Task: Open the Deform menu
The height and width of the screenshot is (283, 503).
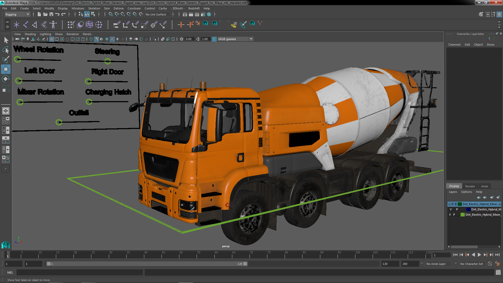Action: coord(118,8)
